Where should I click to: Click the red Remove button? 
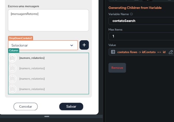(117, 68)
